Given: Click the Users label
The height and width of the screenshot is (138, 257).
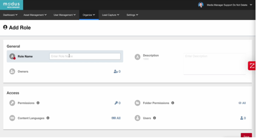Looking at the screenshot, I should tap(147, 118).
